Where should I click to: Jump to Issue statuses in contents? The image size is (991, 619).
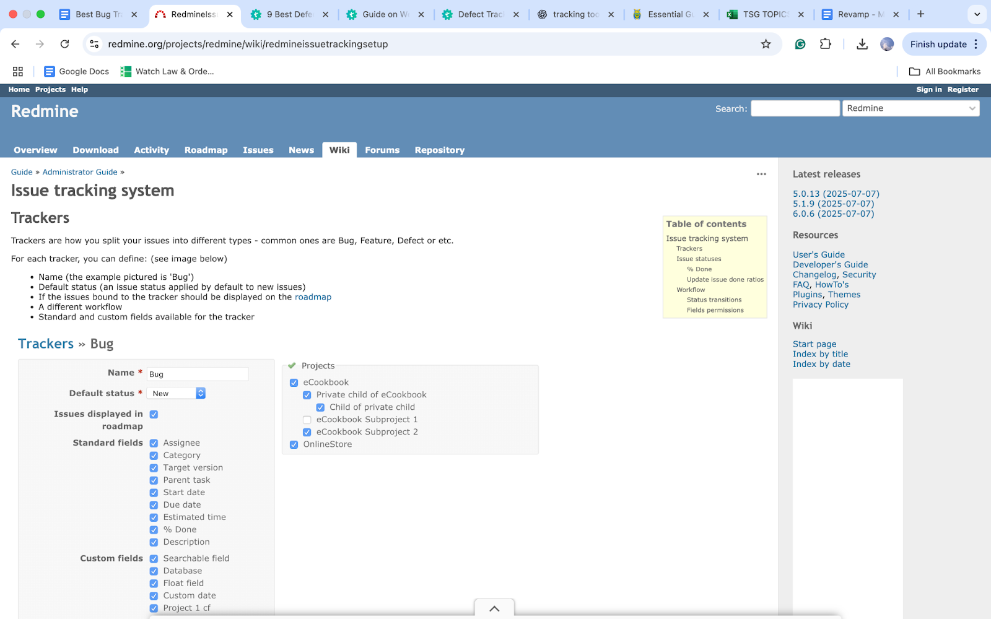point(699,259)
